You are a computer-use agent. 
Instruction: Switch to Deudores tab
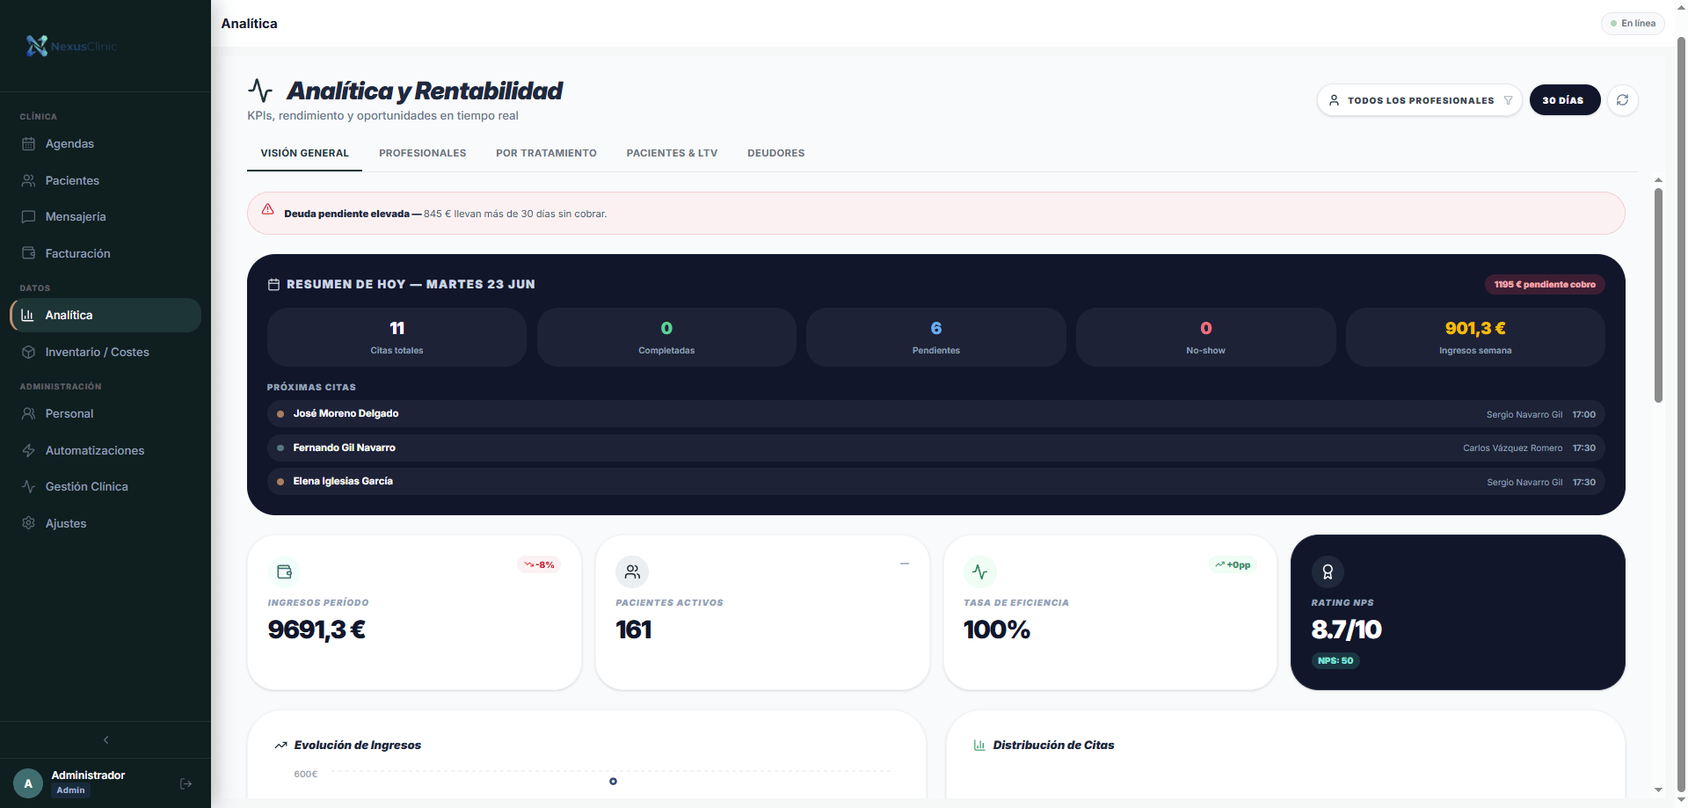pyautogui.click(x=775, y=153)
